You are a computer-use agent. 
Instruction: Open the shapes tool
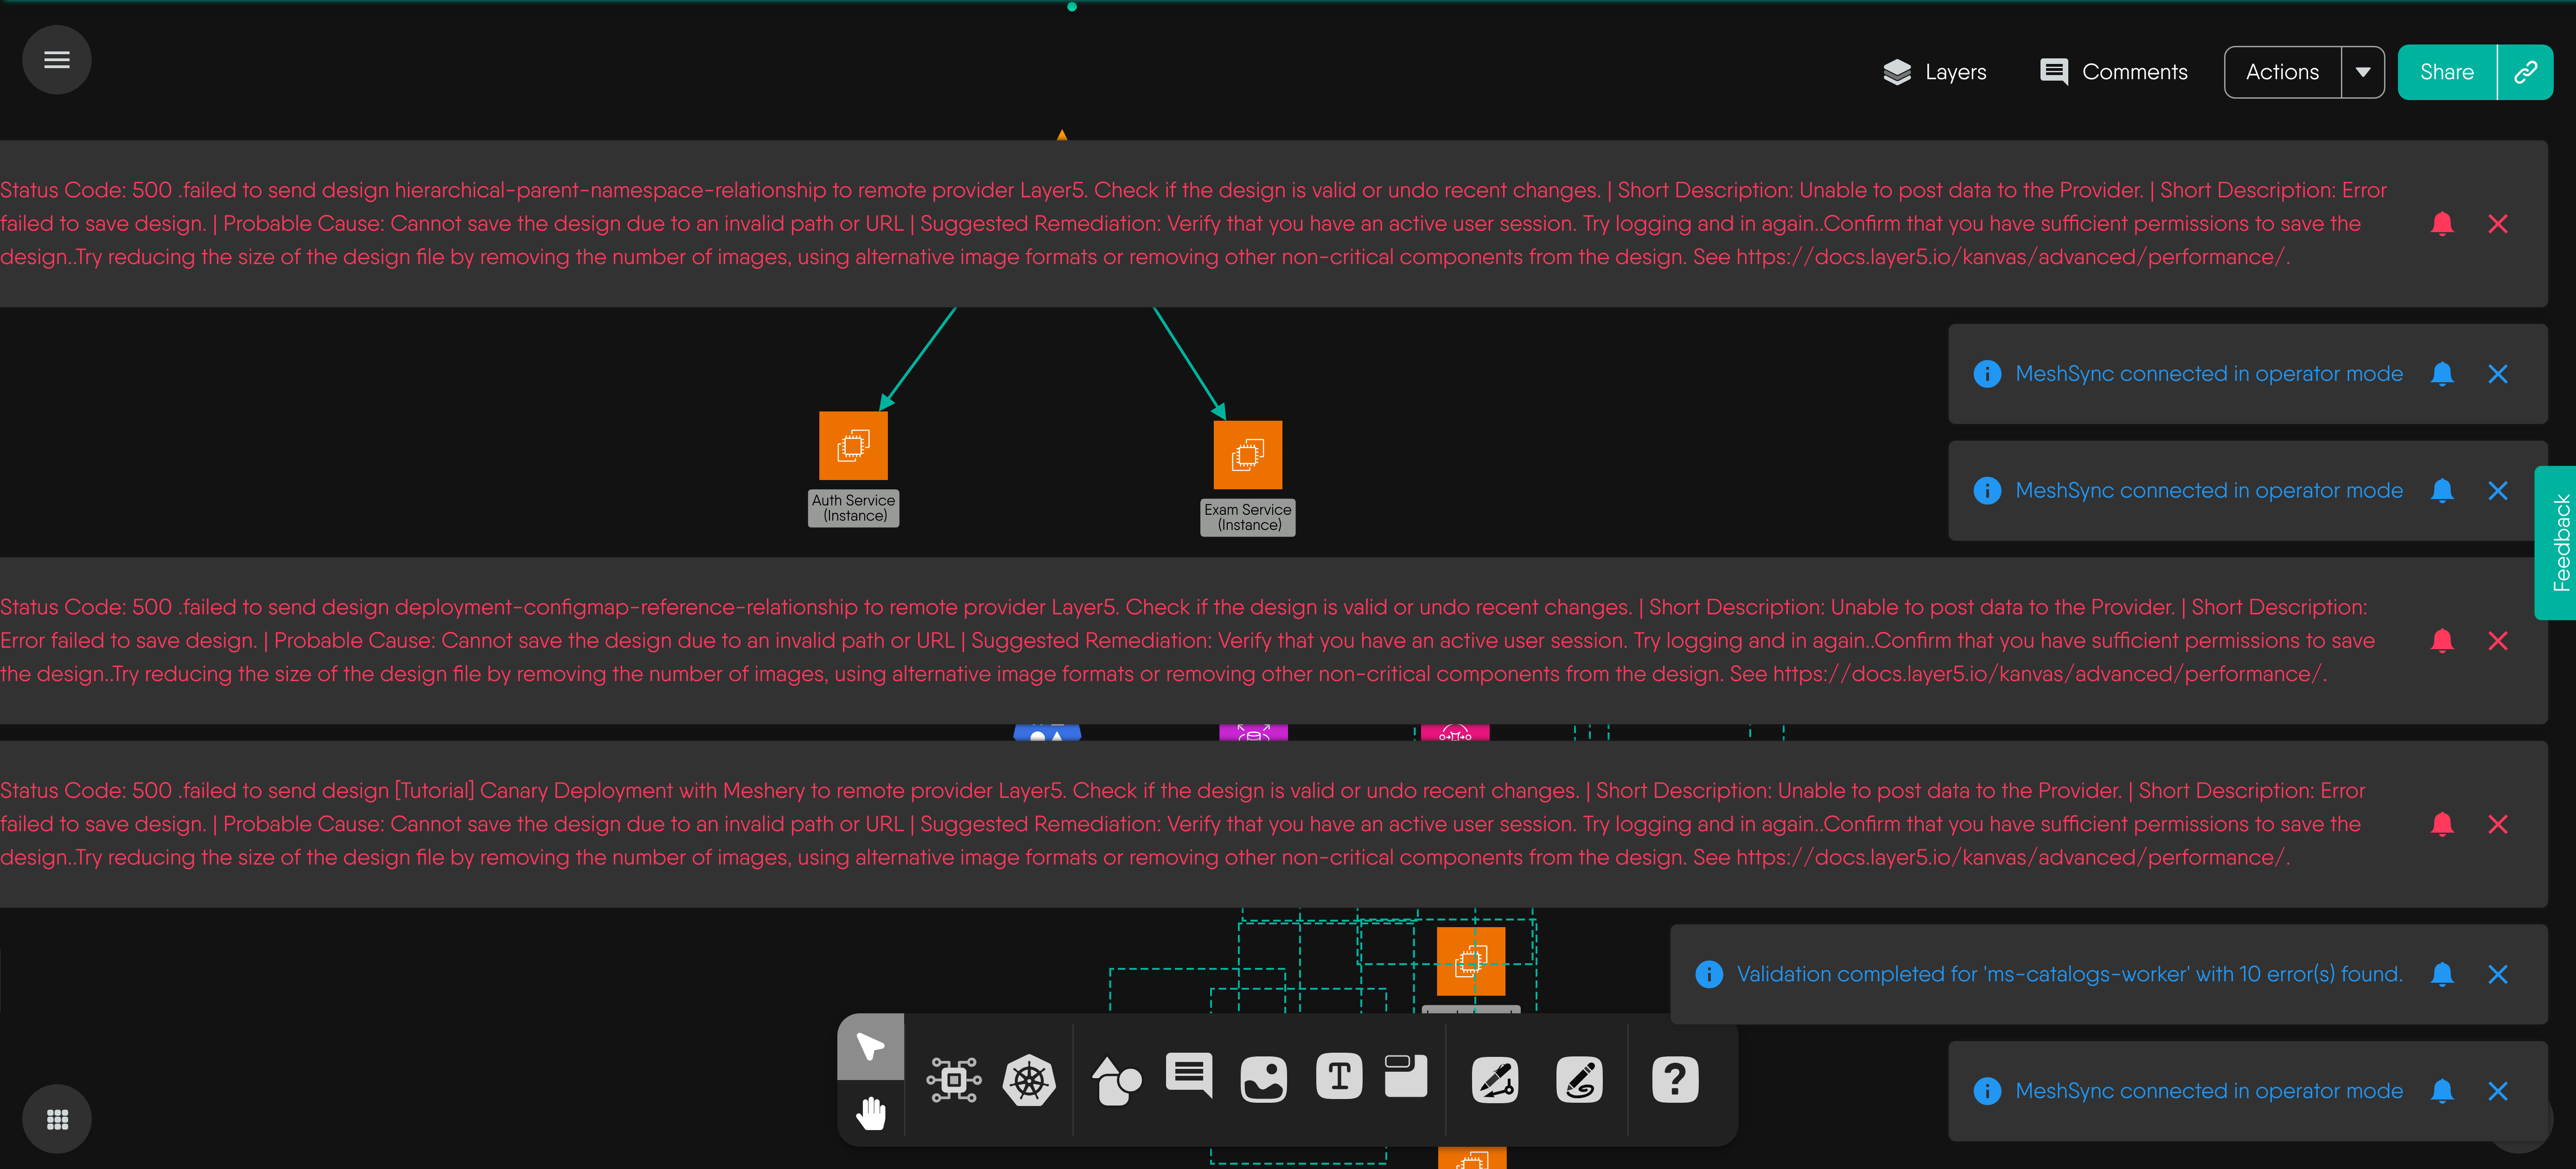(x=1116, y=1080)
